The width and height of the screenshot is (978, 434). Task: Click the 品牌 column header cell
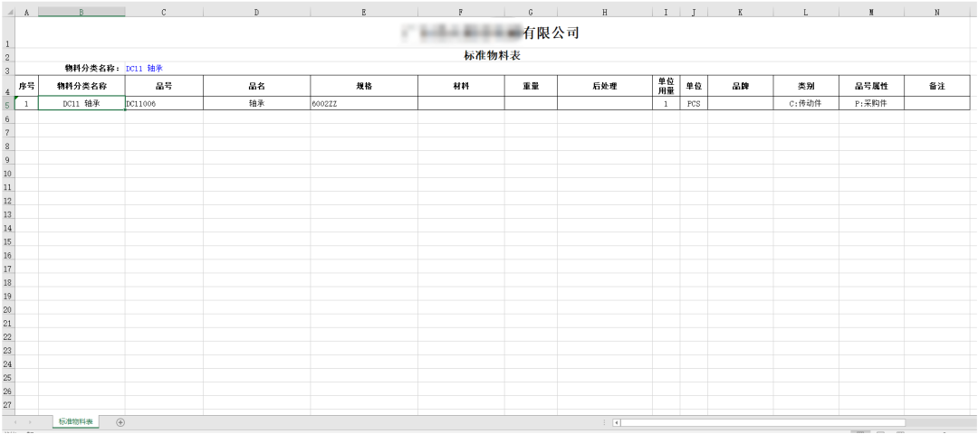click(740, 86)
